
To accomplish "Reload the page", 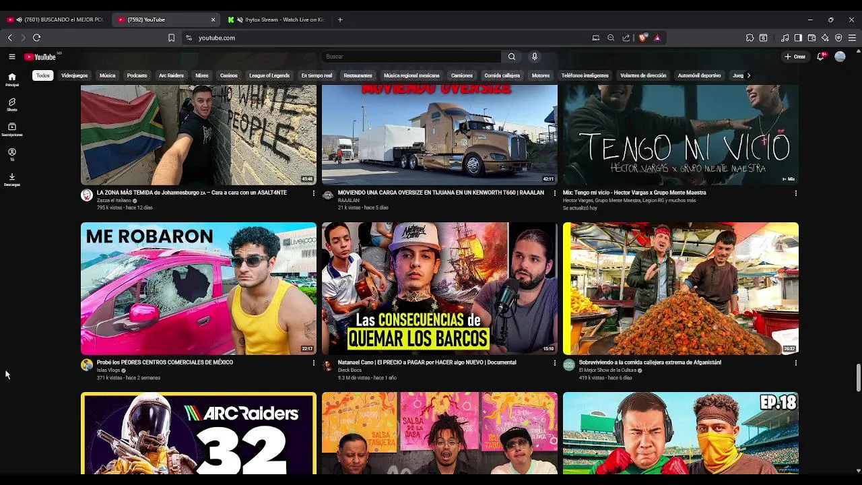I will click(36, 38).
